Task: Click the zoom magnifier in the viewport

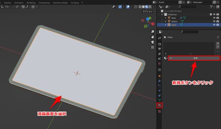Action: point(152,32)
